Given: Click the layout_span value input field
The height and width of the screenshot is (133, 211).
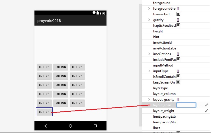Looking at the screenshot, I should click(186, 105).
